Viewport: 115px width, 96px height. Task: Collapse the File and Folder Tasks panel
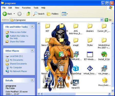point(32,26)
